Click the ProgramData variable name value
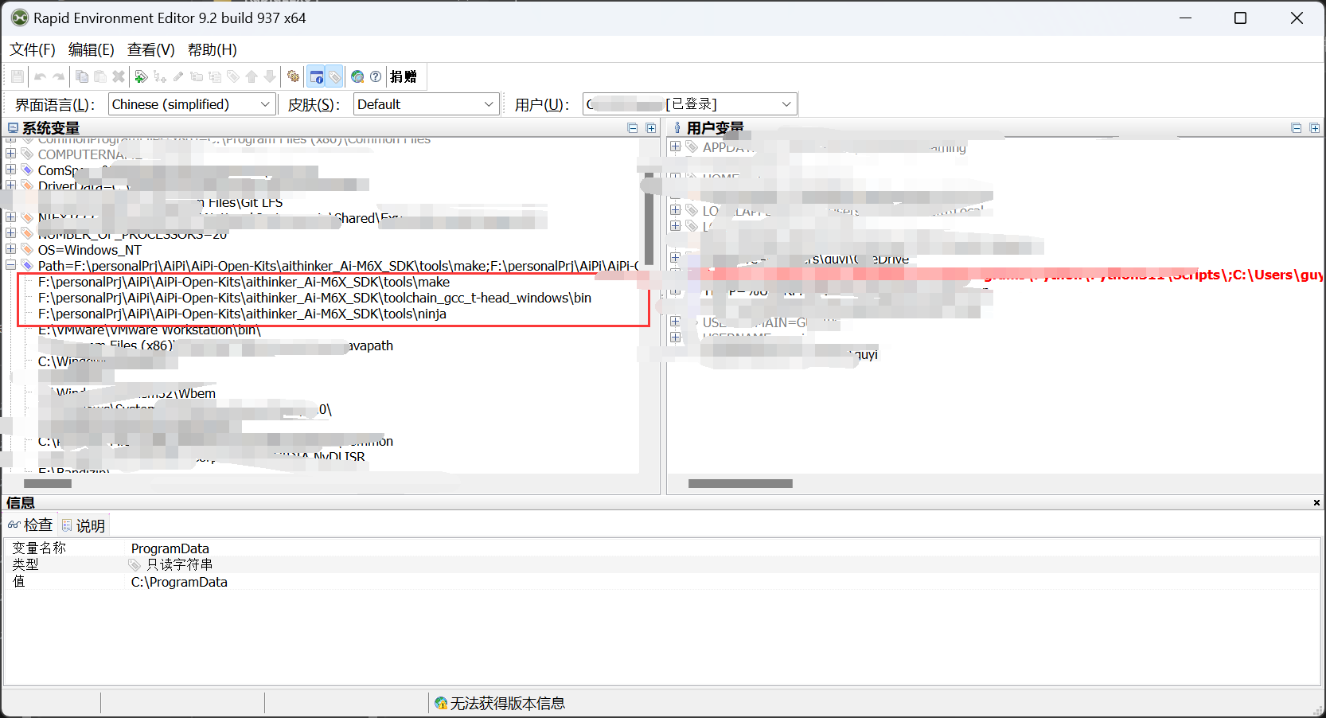The image size is (1326, 718). click(170, 548)
